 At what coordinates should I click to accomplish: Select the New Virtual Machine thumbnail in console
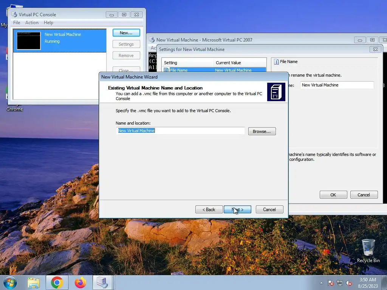click(29, 41)
